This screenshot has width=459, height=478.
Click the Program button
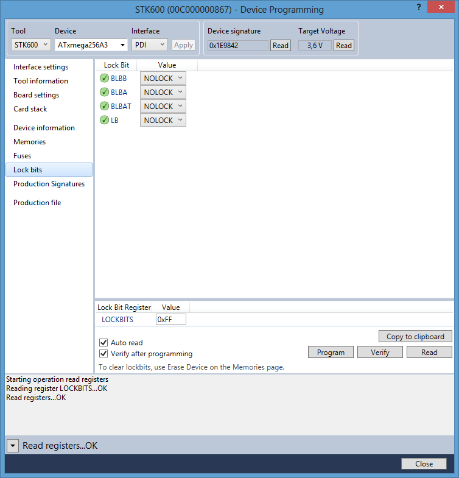coord(331,353)
